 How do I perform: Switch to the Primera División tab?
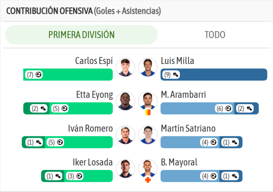[x=81, y=35]
